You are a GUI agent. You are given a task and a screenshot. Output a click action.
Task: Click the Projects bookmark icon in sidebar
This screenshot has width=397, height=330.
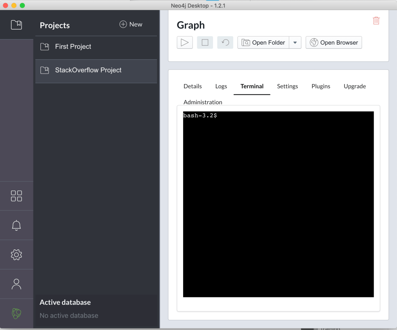16,25
